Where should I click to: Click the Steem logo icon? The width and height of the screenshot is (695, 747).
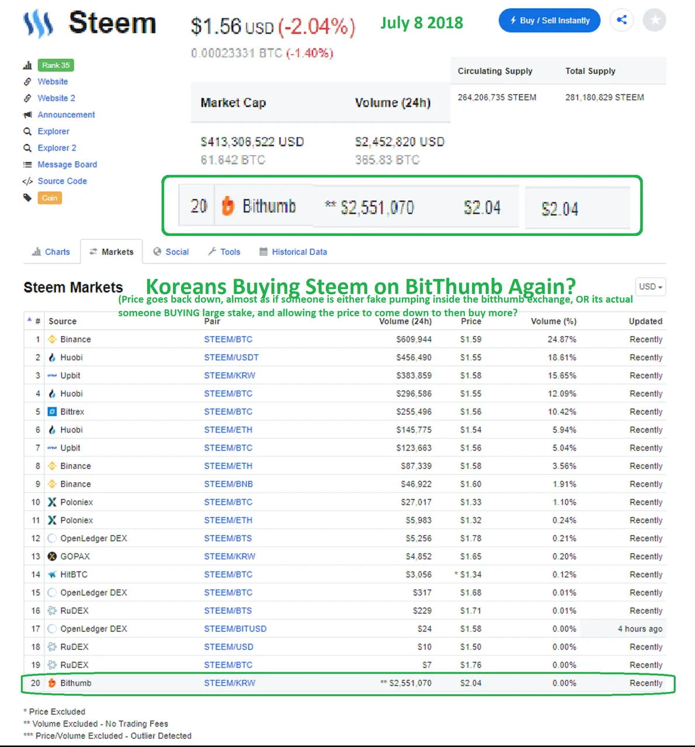(38, 24)
